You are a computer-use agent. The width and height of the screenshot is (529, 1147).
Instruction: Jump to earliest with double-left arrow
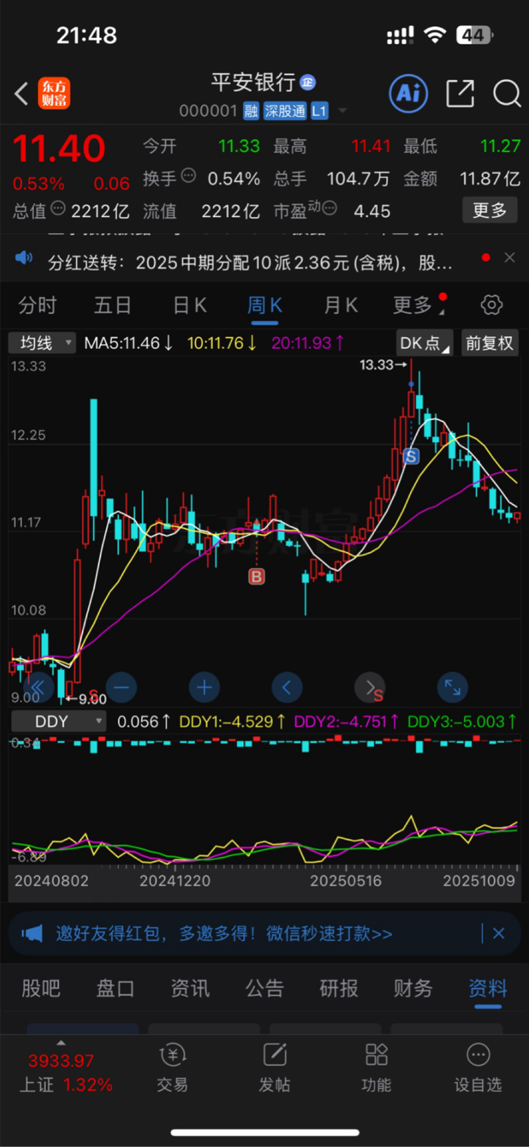[38, 687]
